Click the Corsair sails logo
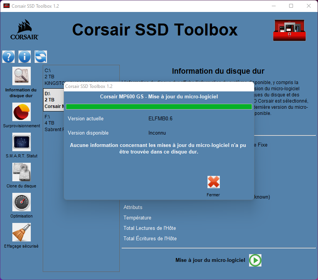This screenshot has width=318, height=280. [24, 29]
